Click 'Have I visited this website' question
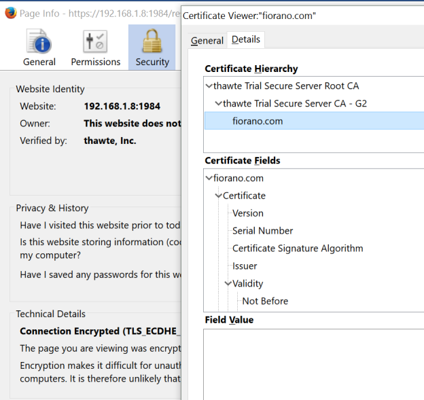The image size is (424, 400). click(100, 225)
